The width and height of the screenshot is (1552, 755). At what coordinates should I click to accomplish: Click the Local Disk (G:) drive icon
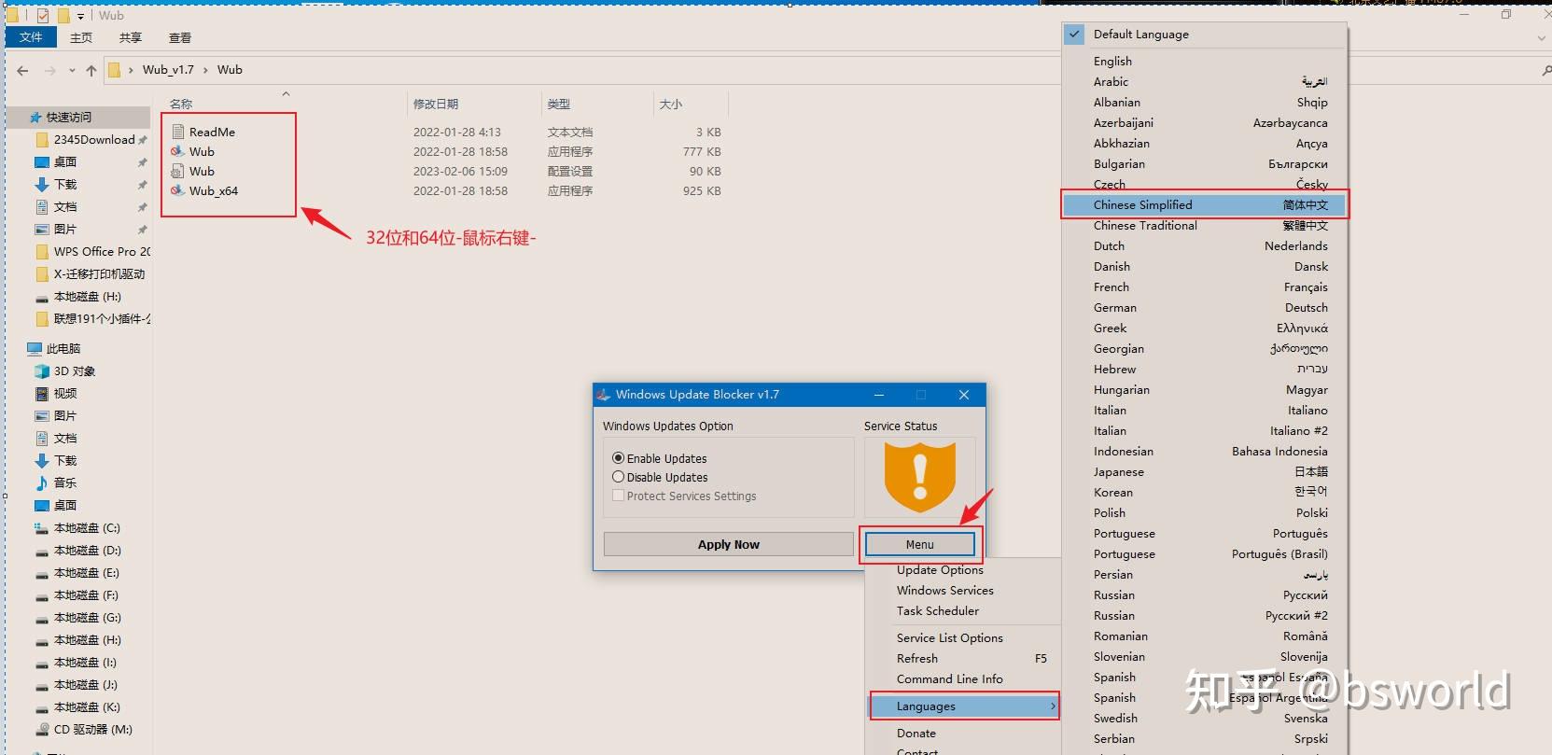click(41, 618)
